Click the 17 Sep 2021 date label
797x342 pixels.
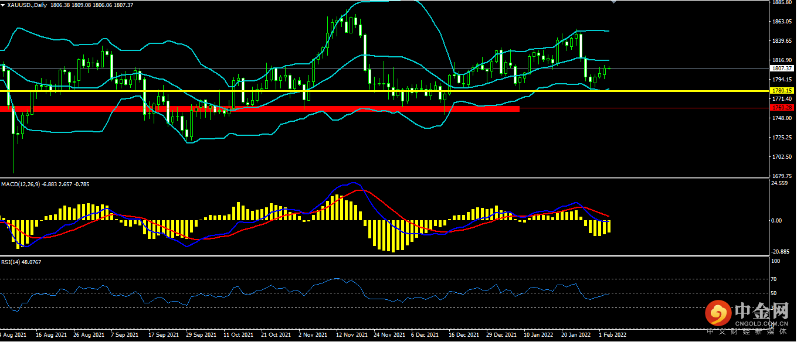tap(164, 336)
